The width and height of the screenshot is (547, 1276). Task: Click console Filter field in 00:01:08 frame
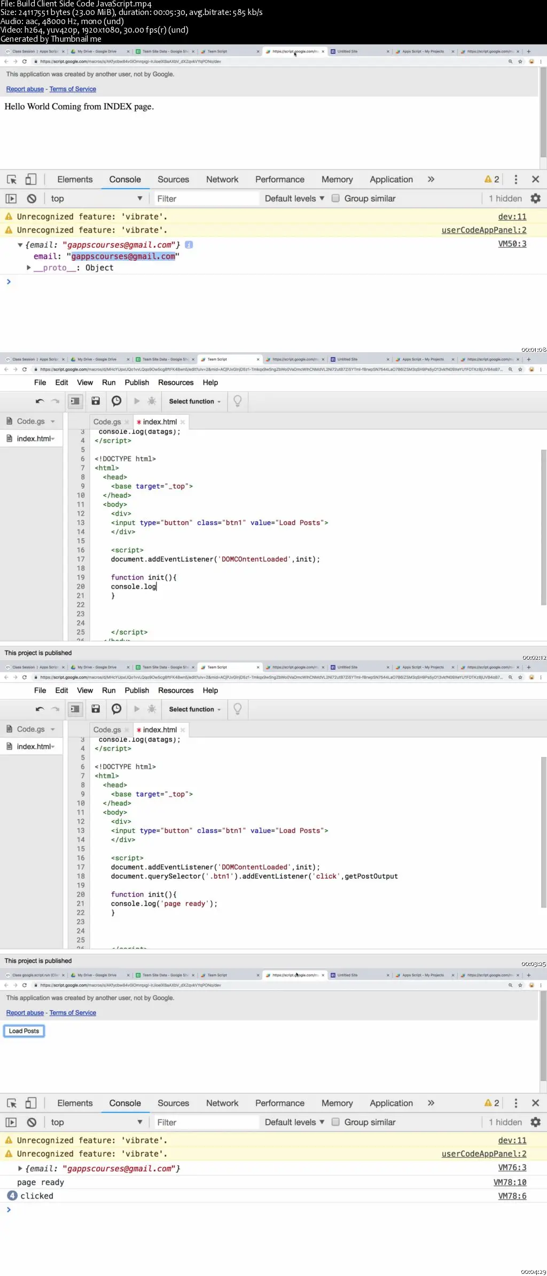(x=206, y=199)
